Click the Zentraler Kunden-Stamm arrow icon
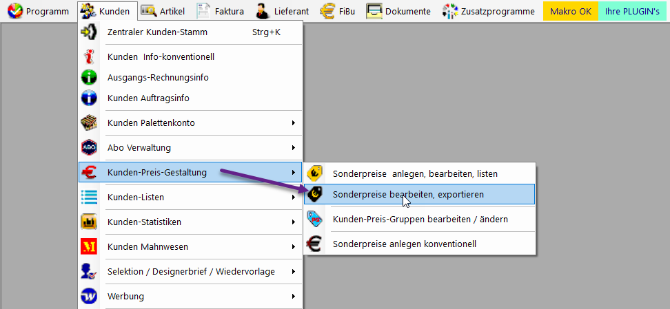670x309 pixels. pos(89,32)
